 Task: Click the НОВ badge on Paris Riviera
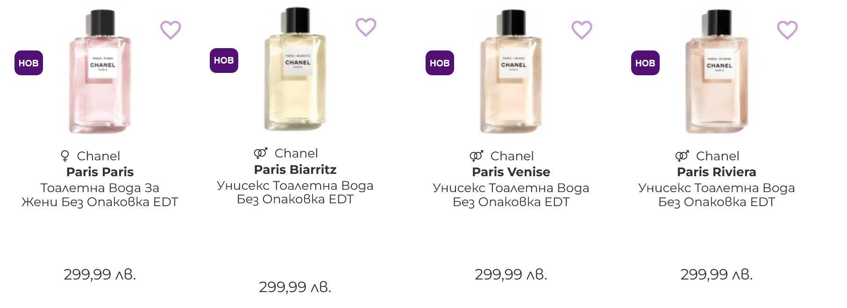(x=645, y=63)
